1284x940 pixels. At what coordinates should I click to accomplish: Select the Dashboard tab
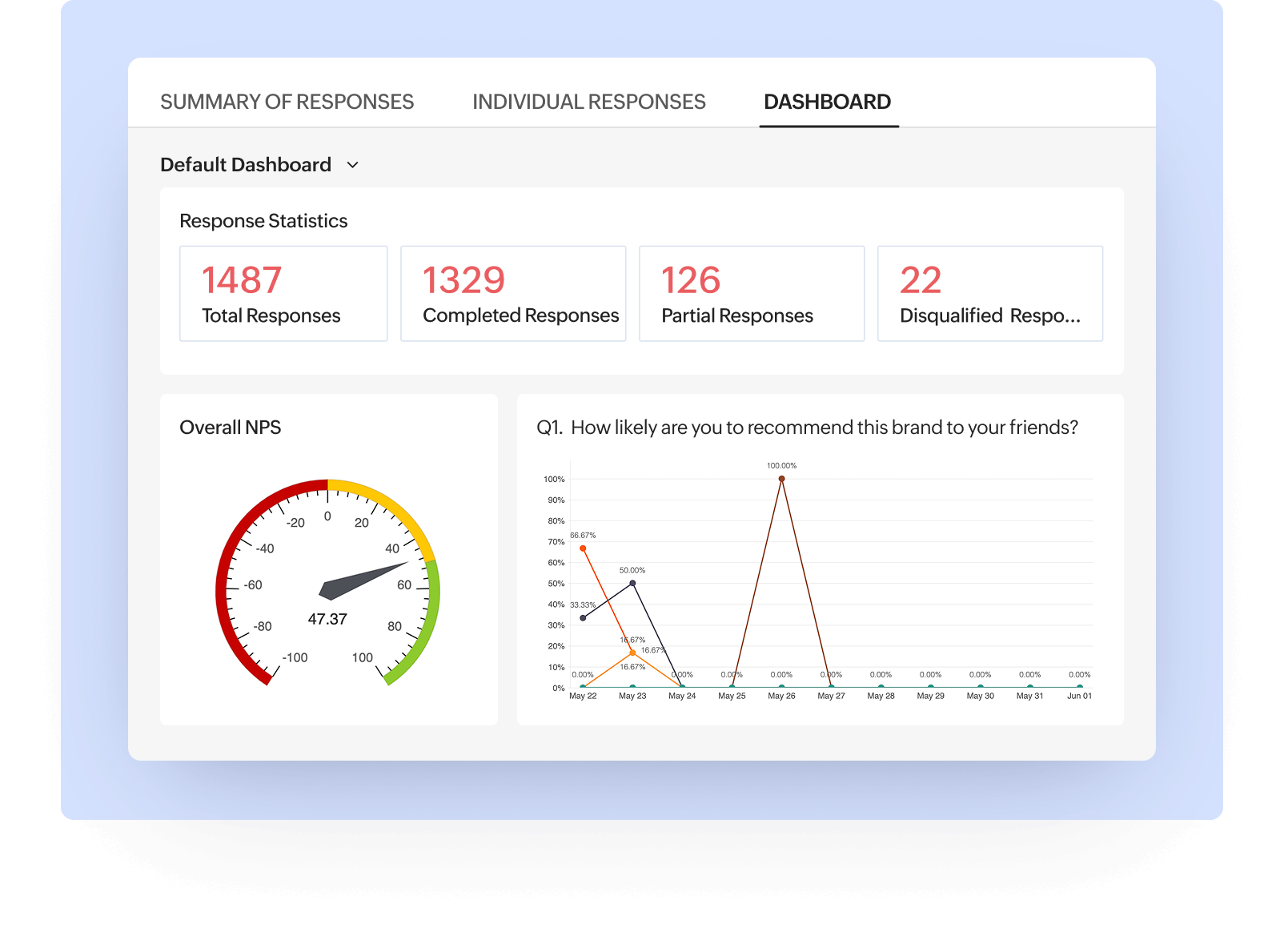pyautogui.click(x=827, y=102)
